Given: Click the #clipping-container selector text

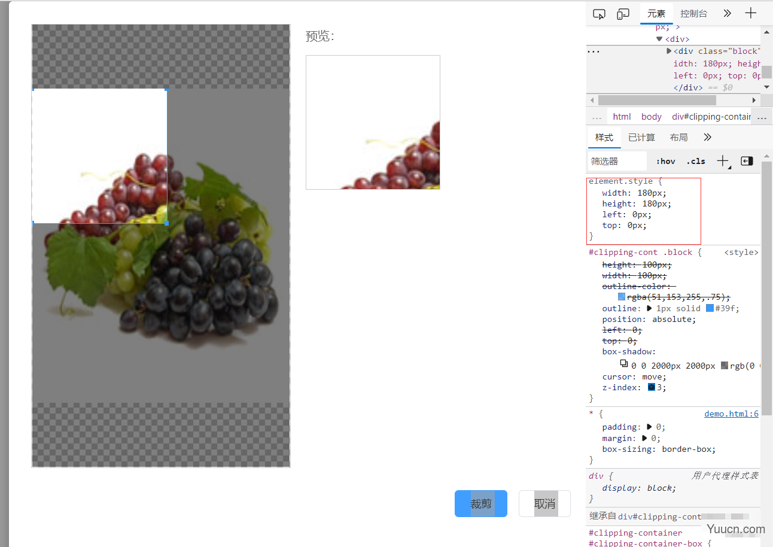Looking at the screenshot, I should click(x=635, y=533).
